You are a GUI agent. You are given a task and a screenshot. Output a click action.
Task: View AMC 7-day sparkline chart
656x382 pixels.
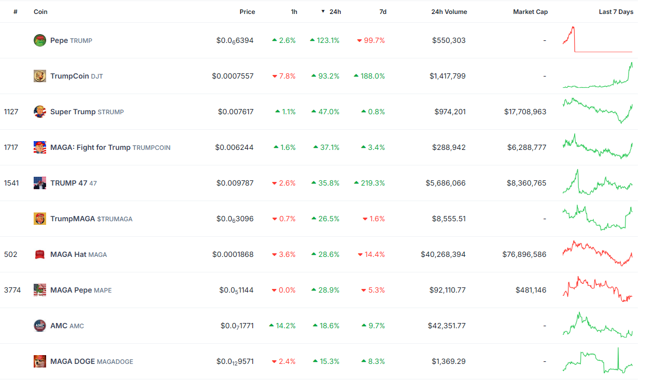(597, 325)
